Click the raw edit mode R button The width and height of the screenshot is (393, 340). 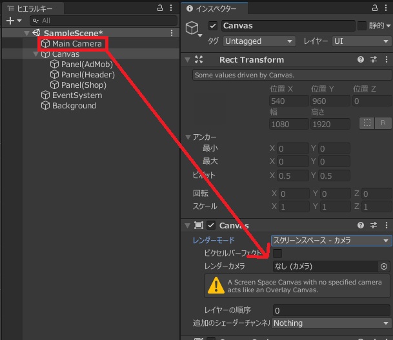pos(383,123)
